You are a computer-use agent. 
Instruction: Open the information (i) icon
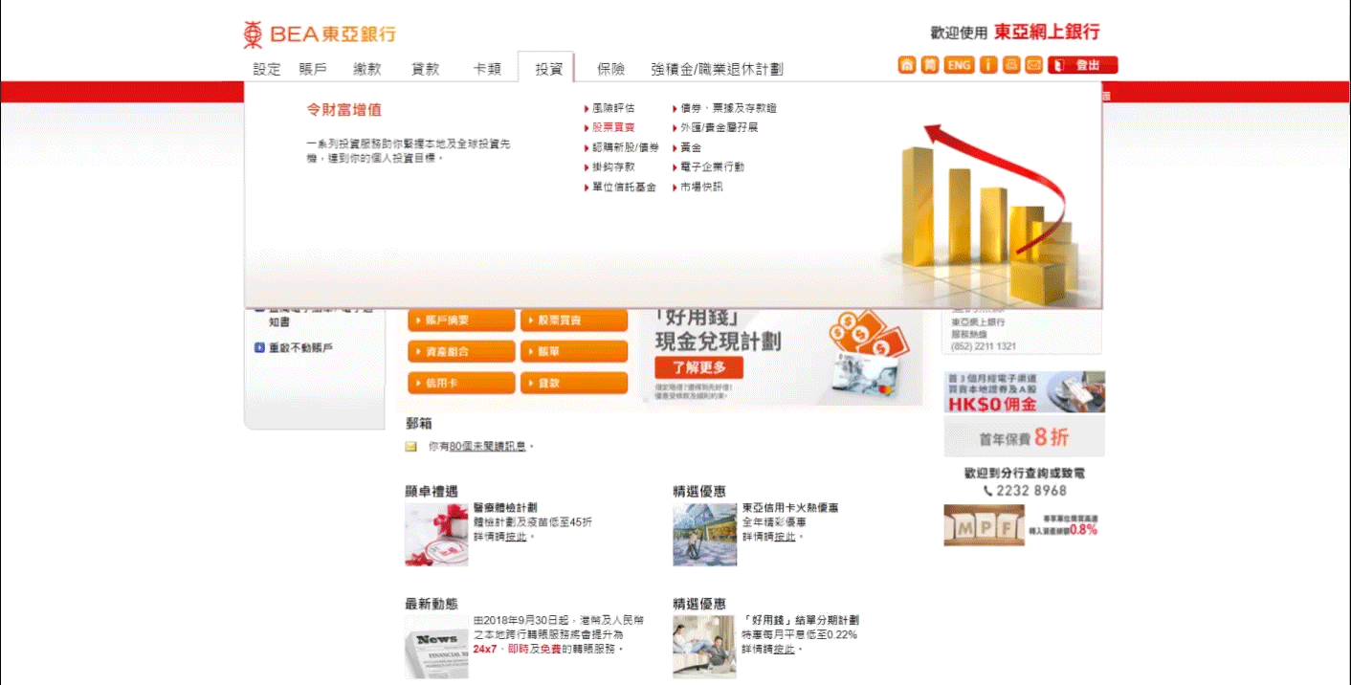[988, 65]
